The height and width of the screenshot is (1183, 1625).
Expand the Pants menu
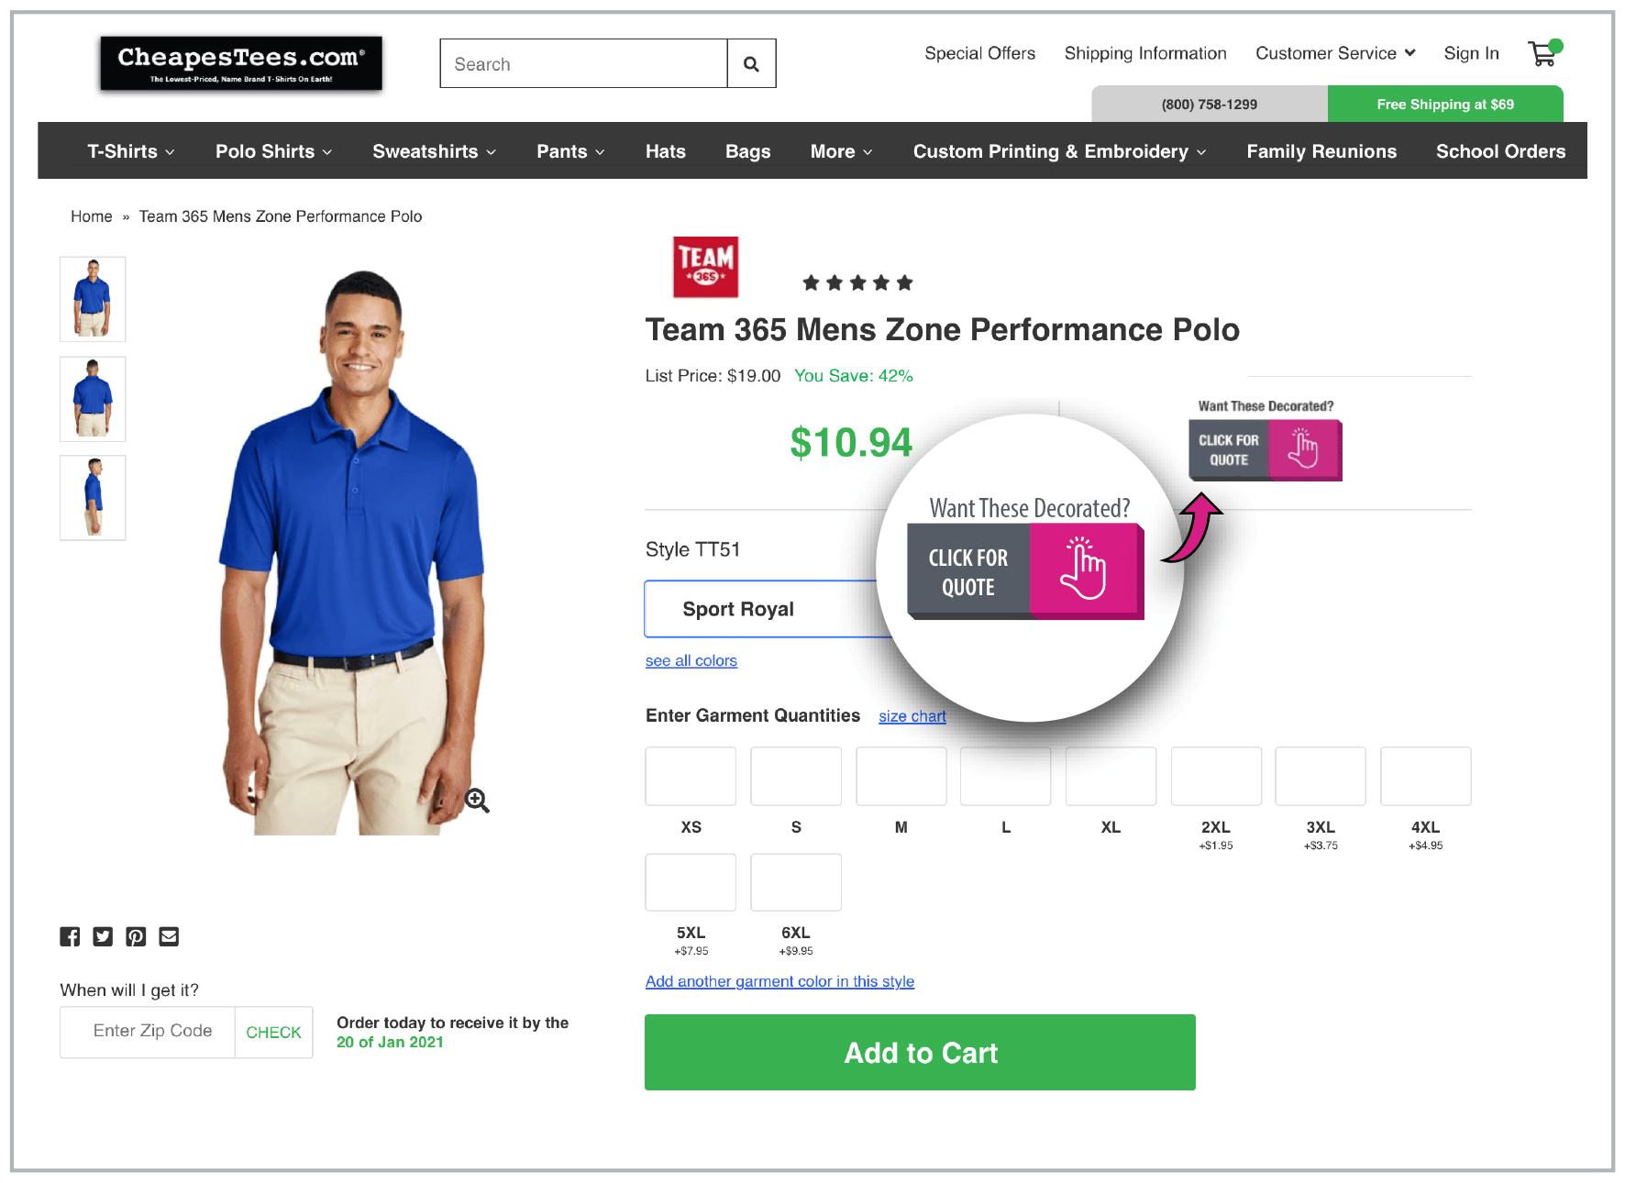click(x=570, y=151)
